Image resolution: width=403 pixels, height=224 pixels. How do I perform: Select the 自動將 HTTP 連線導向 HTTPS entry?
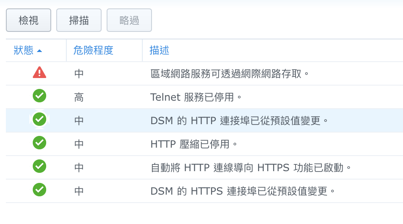pos(251,168)
